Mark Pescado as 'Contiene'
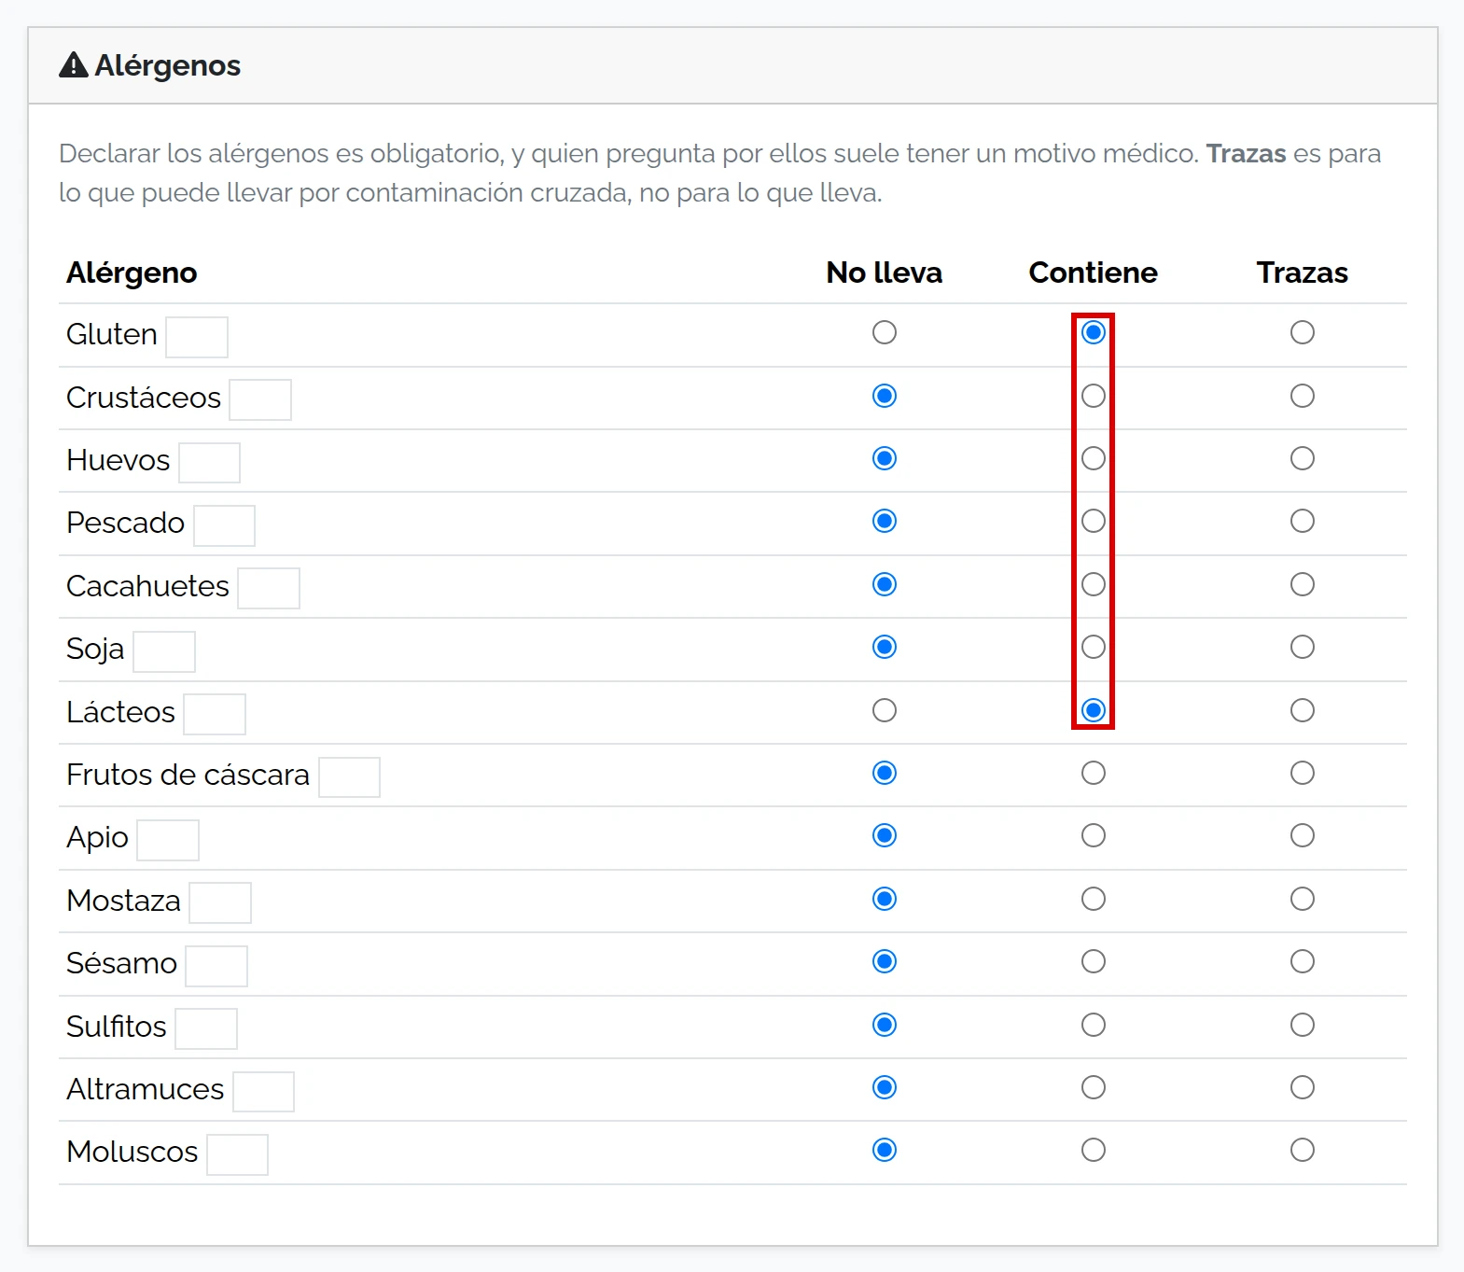1464x1272 pixels. tap(1094, 522)
